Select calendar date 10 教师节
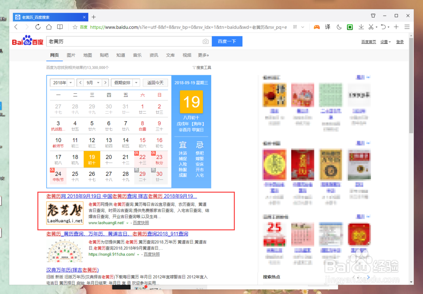Image resolution: width=423 pixels, height=294 pixels. point(58,142)
